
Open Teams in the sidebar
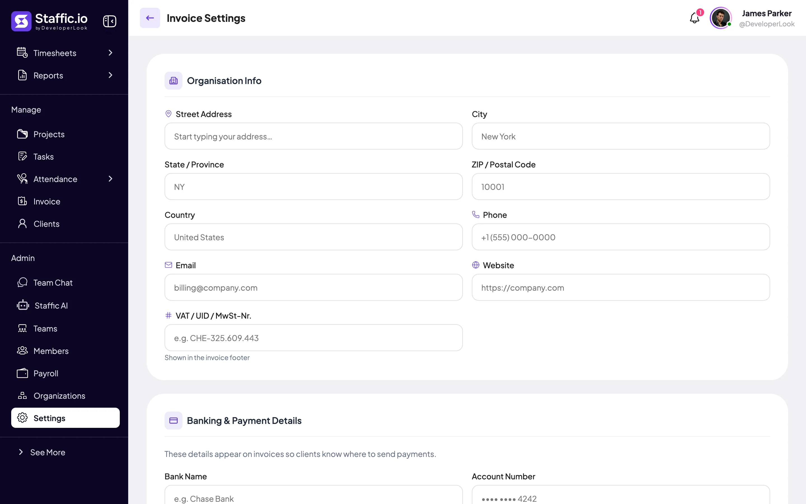click(x=65, y=329)
